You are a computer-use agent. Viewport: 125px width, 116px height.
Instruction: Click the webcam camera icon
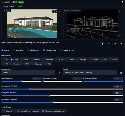point(109,44)
